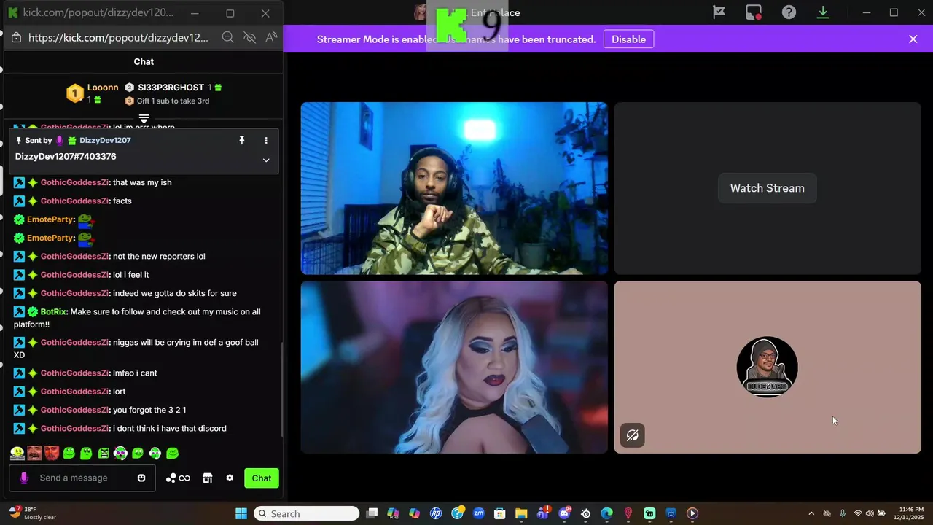Screen dimensions: 933x525
Task: View site info padlock icon
Action: click(16, 38)
